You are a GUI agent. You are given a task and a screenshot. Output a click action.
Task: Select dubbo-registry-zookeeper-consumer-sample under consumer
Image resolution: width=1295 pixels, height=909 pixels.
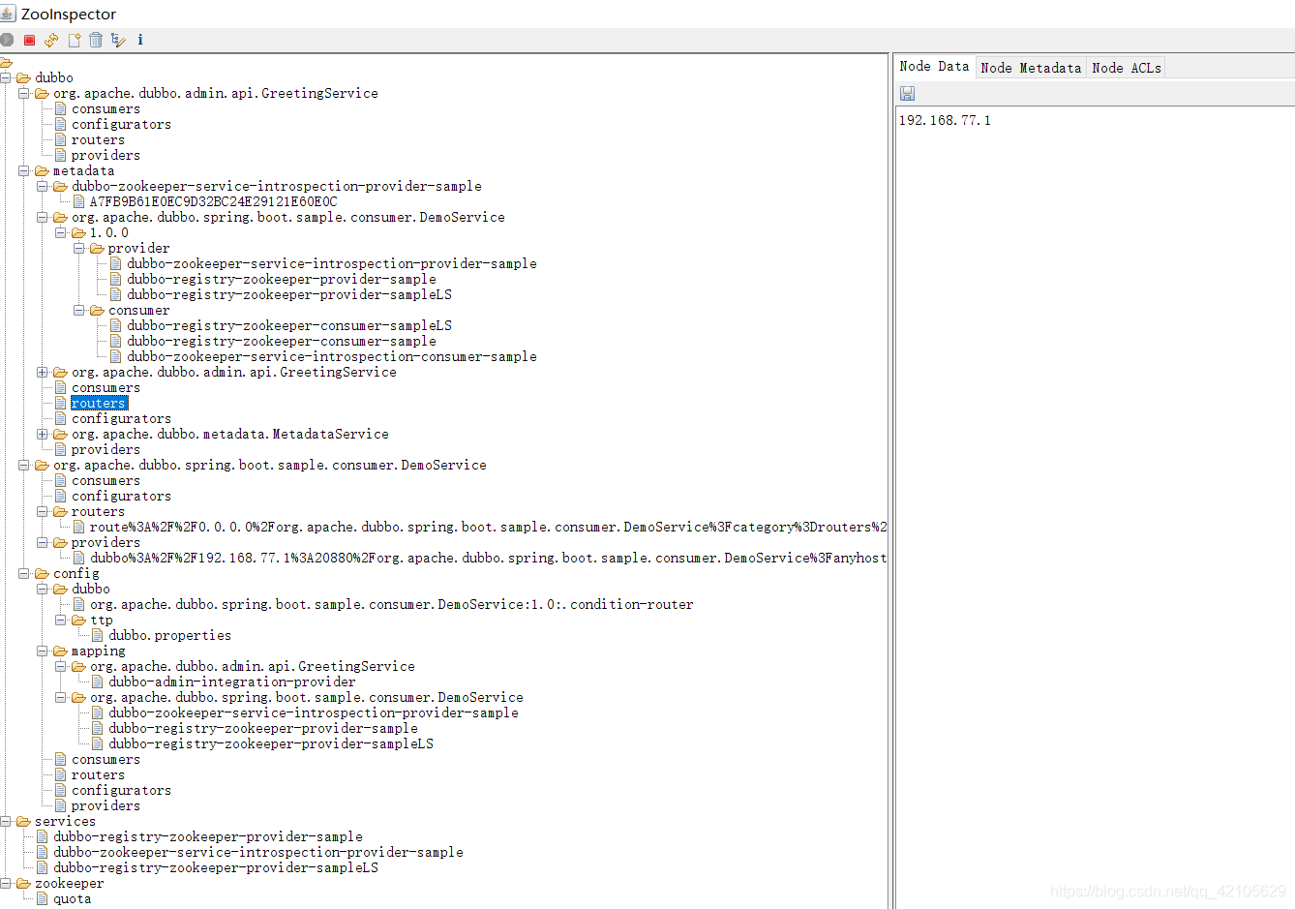(282, 341)
